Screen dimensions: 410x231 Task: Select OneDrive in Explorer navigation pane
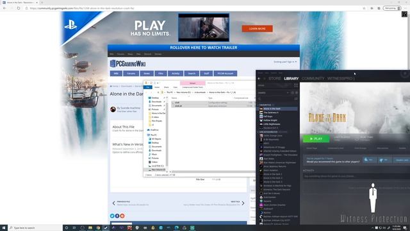[154, 130]
